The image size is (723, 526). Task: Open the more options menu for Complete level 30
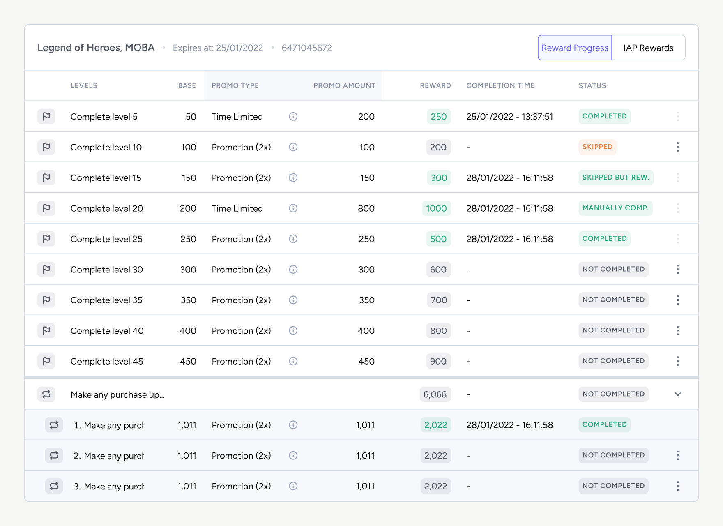tap(678, 269)
